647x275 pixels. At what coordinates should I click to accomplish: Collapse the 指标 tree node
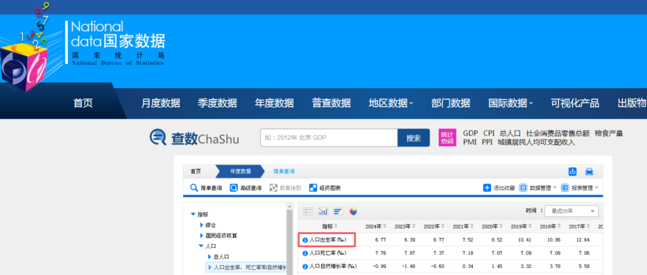[193, 214]
